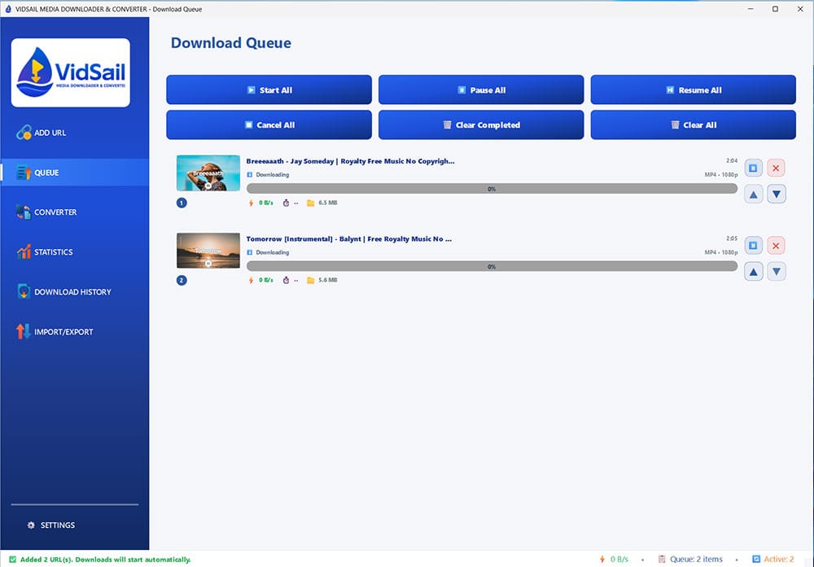814x567 pixels.
Task: Click the queue number 1 badge
Action: coord(182,203)
